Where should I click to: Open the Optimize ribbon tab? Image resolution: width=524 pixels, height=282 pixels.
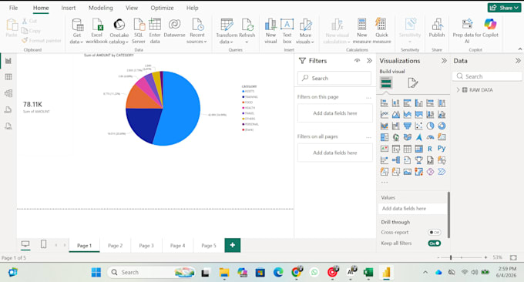click(162, 8)
